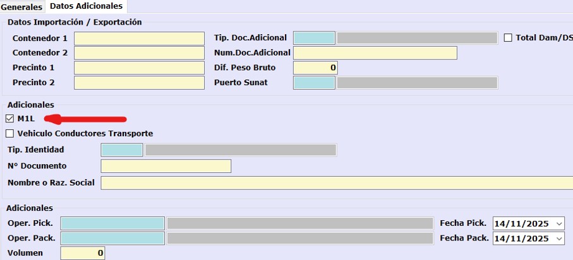
Task: Click the Contenedor 1 input field
Action: pos(139,38)
